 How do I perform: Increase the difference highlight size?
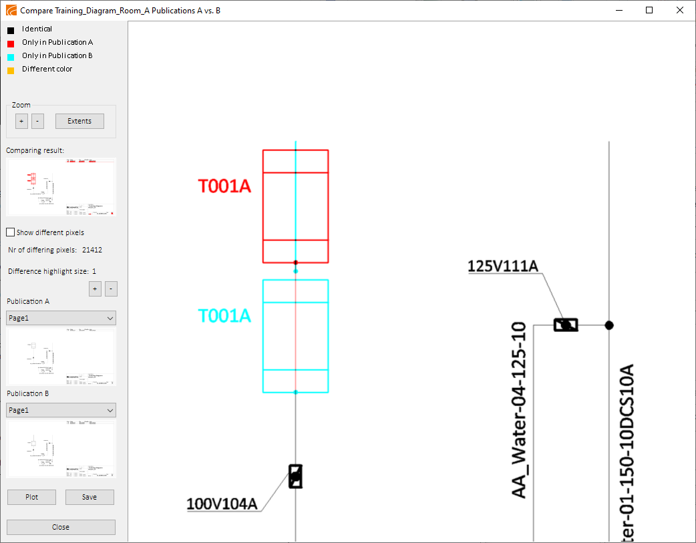(95, 289)
